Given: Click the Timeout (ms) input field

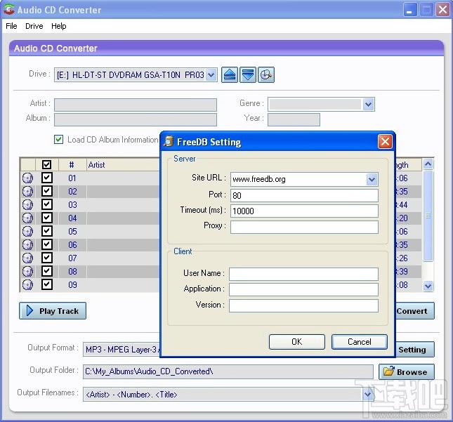Looking at the screenshot, I should 303,211.
